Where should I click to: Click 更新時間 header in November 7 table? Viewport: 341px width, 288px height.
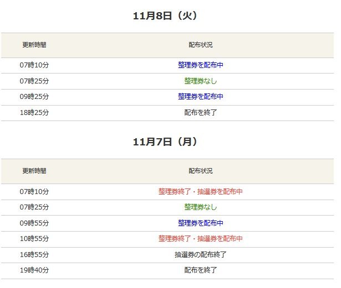pos(34,171)
